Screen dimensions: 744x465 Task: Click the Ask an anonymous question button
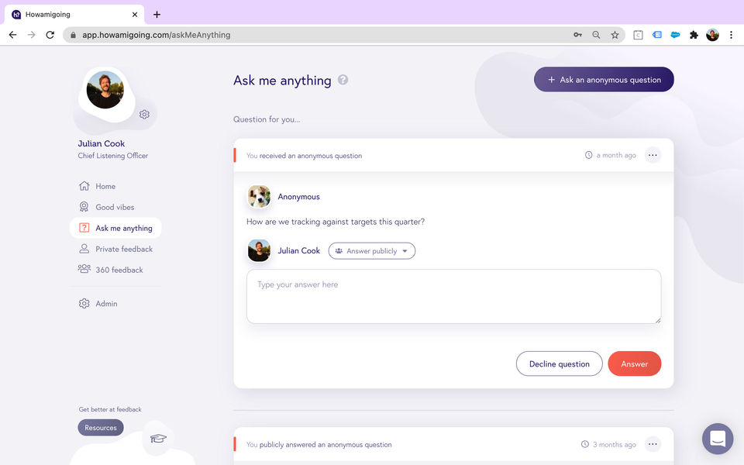tap(604, 79)
